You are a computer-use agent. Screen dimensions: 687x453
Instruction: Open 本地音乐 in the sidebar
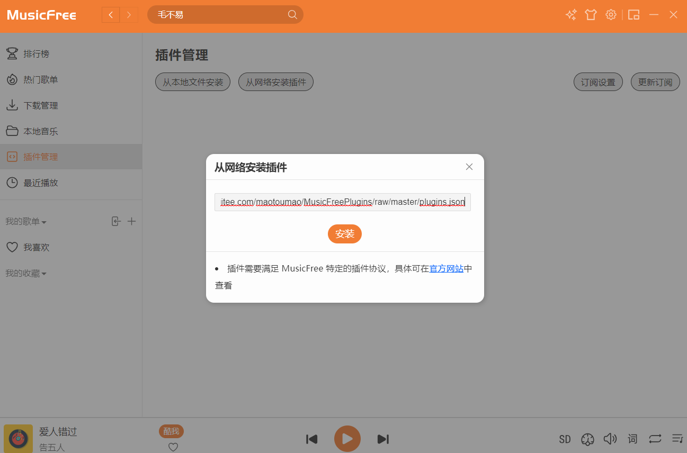pyautogui.click(x=71, y=131)
